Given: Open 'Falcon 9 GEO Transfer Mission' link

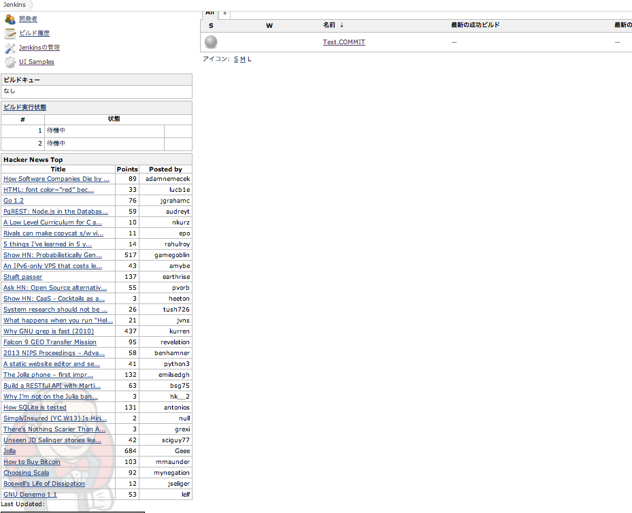Looking at the screenshot, I should point(50,342).
